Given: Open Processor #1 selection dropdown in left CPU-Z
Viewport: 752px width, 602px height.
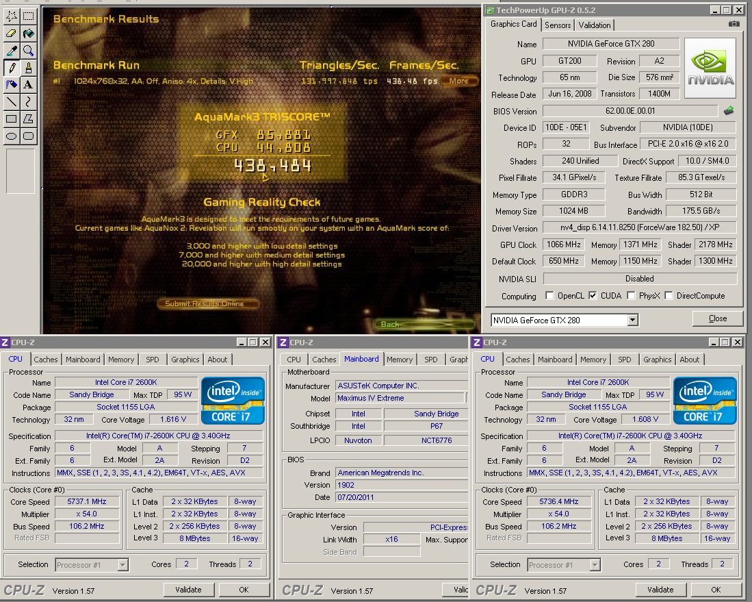Looking at the screenshot, I should pyautogui.click(x=122, y=565).
